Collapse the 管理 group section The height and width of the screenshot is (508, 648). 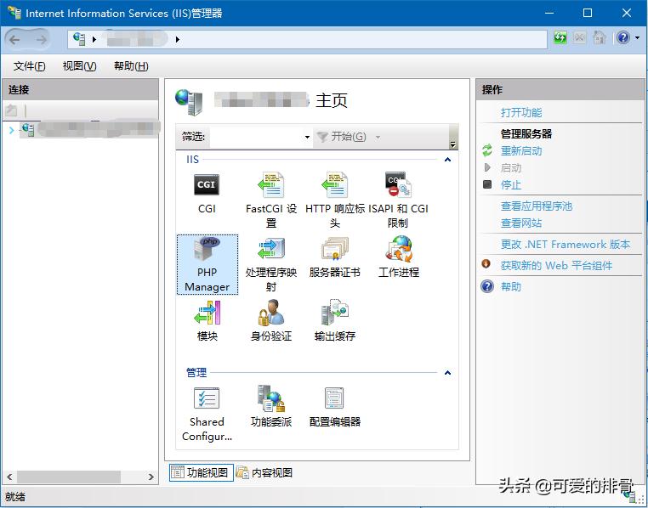447,373
